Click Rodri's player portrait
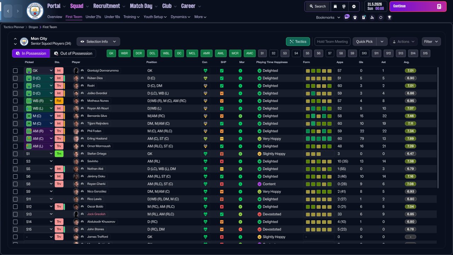Image resolution: width=453 pixels, height=255 pixels. click(x=76, y=86)
